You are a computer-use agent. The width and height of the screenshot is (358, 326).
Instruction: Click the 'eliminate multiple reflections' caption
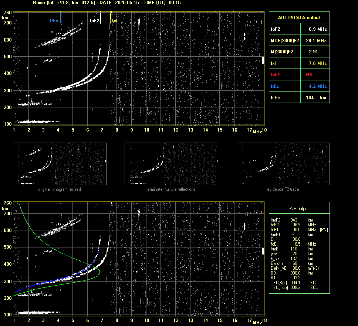(x=171, y=189)
